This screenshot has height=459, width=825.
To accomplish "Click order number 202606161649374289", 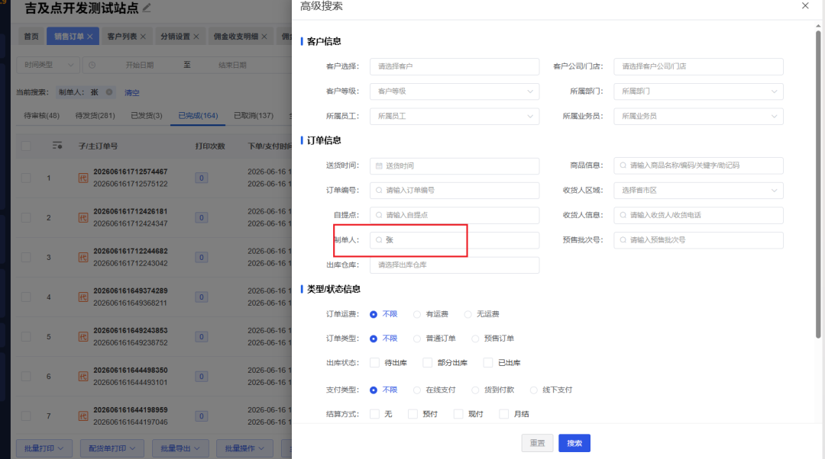I will (x=131, y=291).
